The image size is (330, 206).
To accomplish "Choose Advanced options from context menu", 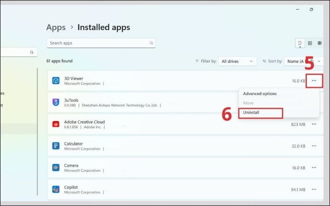I will [260, 94].
